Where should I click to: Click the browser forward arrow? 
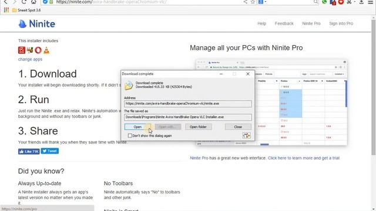pyautogui.click(x=14, y=2)
